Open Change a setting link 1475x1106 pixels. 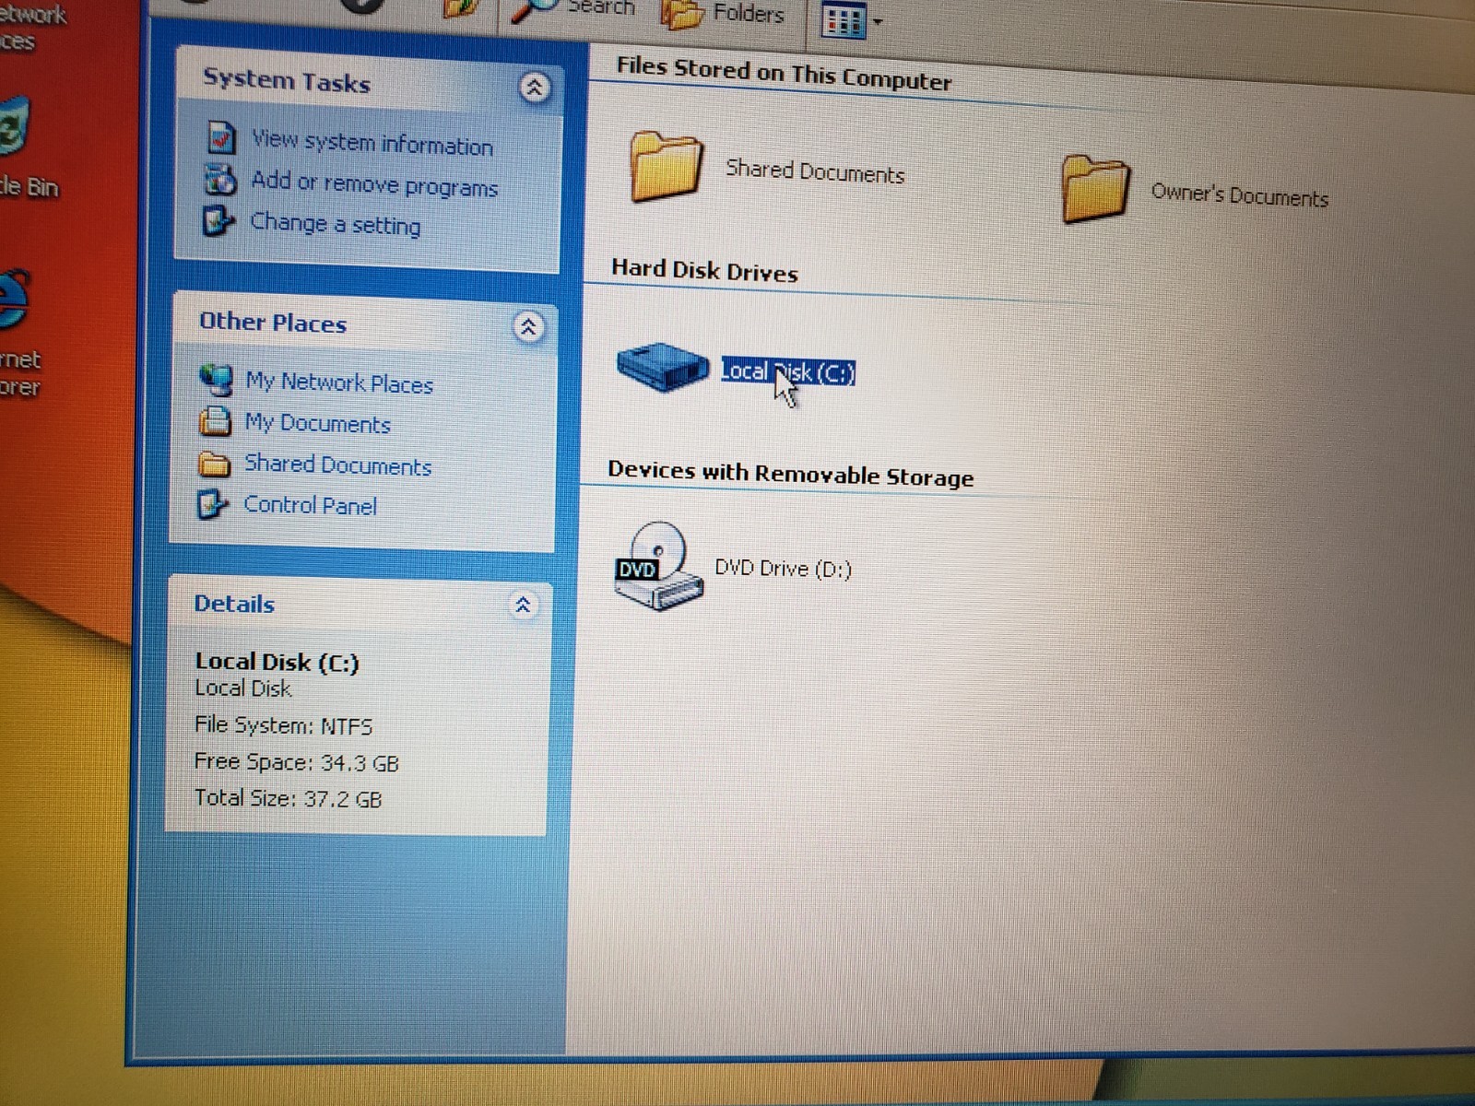[336, 224]
